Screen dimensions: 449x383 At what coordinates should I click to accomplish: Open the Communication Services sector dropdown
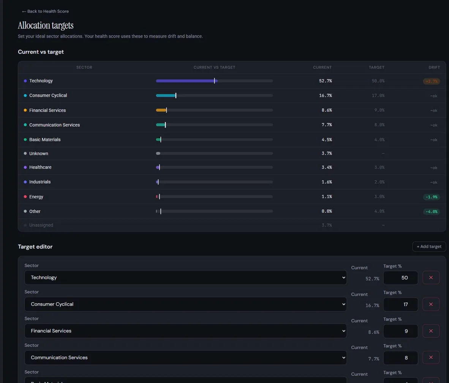tap(185, 358)
